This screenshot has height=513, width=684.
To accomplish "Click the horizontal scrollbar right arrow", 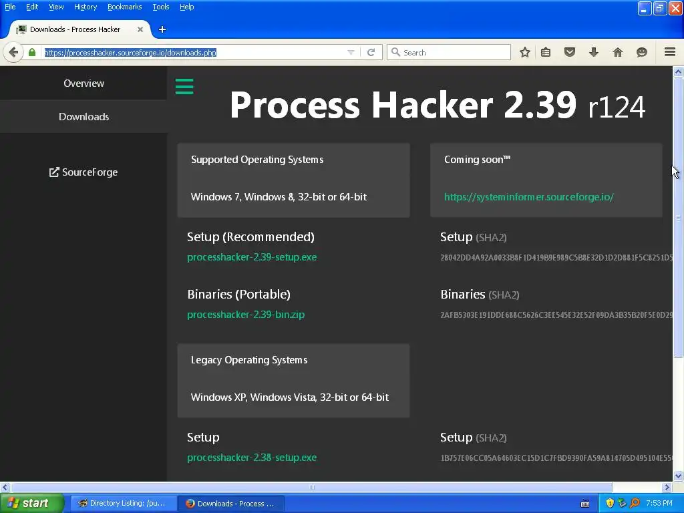I will 667,487.
